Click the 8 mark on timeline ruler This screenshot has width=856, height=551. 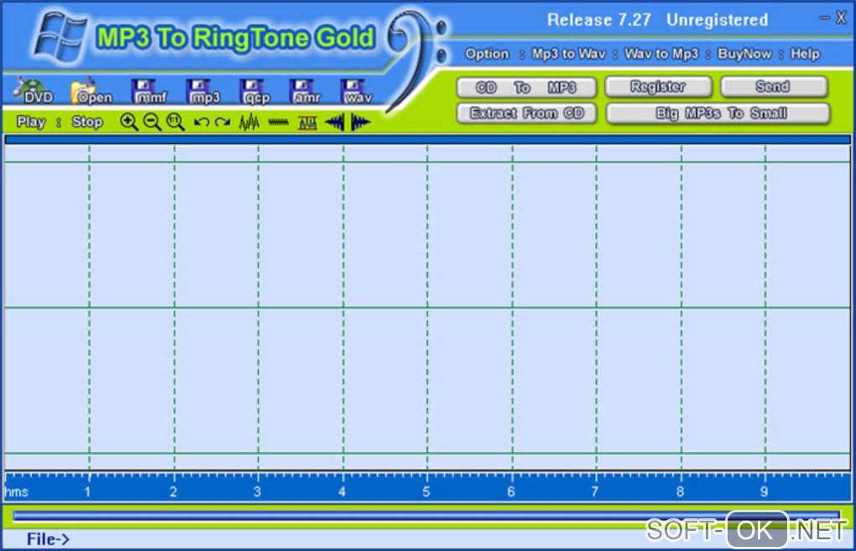(680, 491)
